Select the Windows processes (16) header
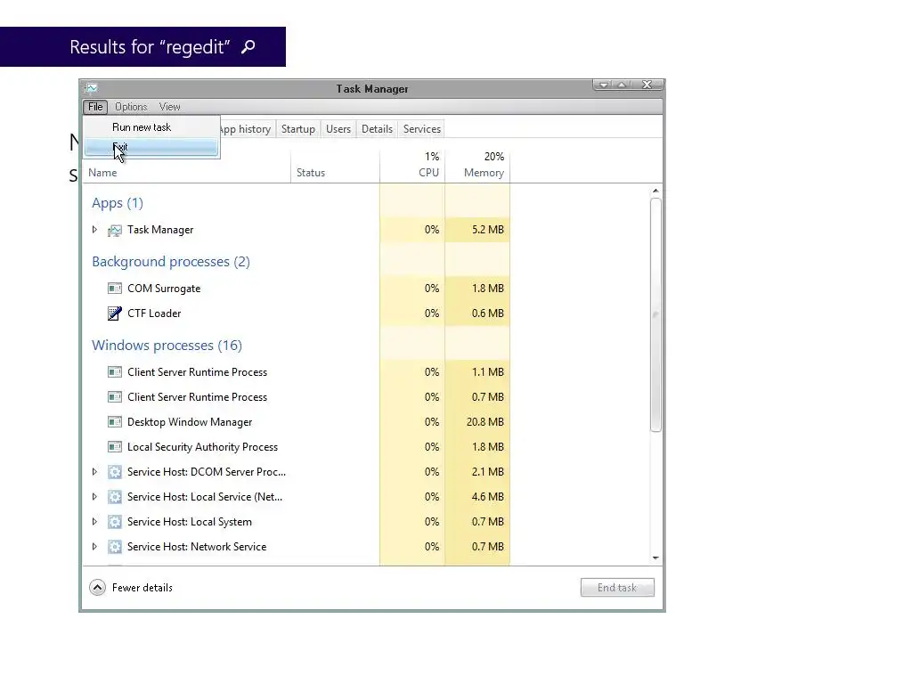The height and width of the screenshot is (684, 912). click(167, 346)
